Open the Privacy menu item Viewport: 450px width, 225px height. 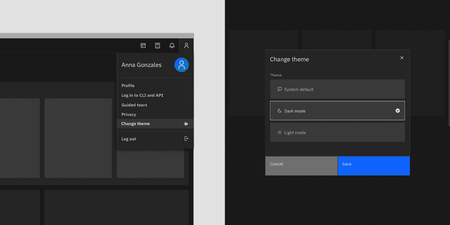click(129, 114)
